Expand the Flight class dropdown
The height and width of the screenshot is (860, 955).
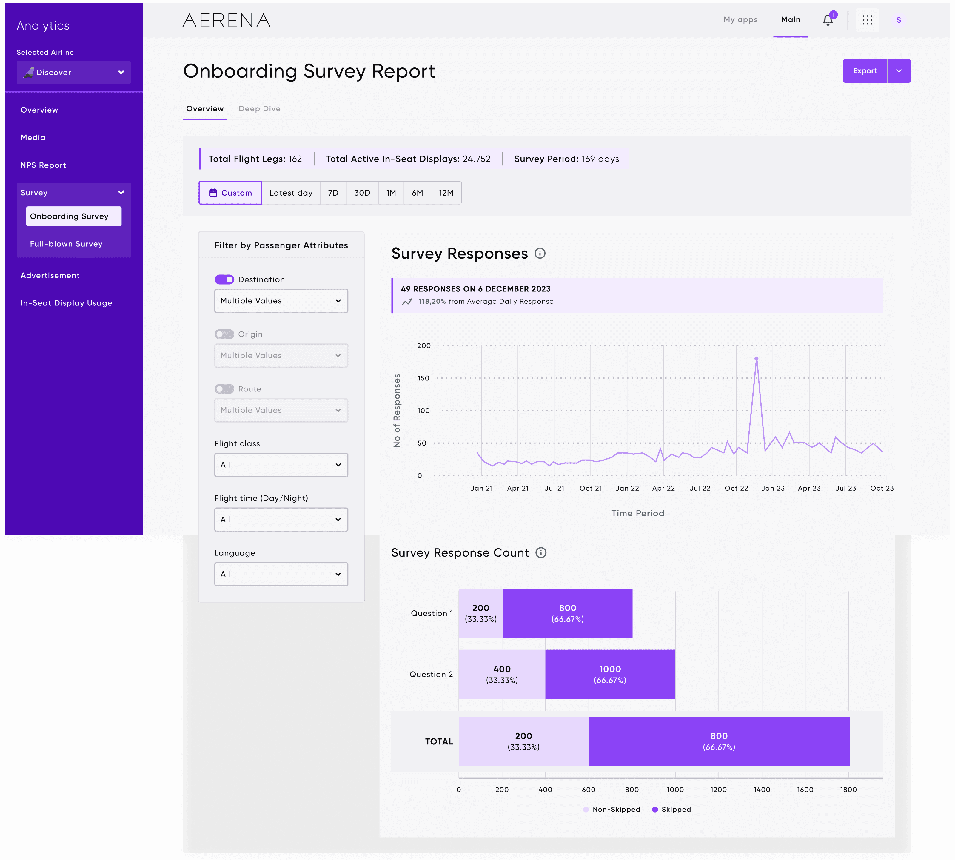pyautogui.click(x=281, y=465)
